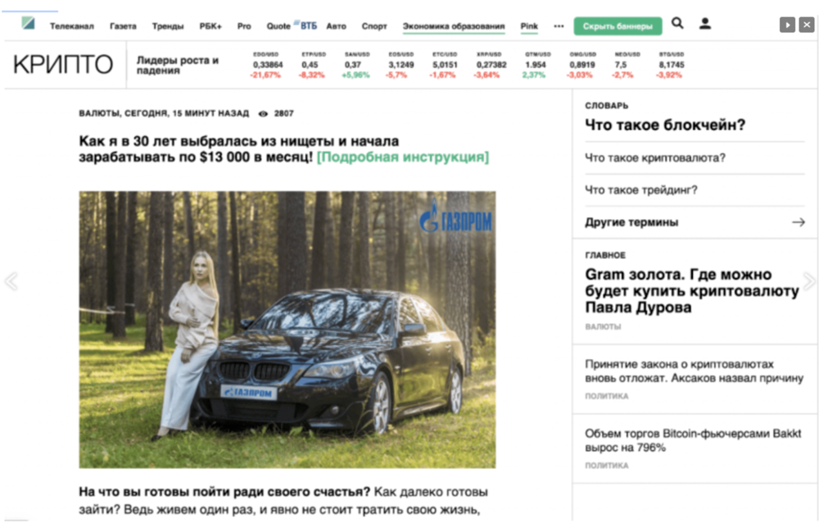
Task: Click the arrow next to Другие термины
Action: click(798, 222)
